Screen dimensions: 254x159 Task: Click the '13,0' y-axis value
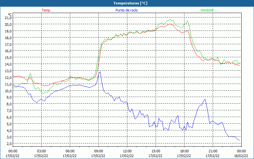[9, 71]
